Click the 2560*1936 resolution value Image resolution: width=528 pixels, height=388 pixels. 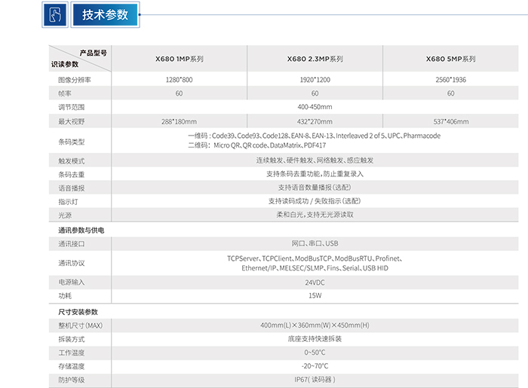(450, 80)
